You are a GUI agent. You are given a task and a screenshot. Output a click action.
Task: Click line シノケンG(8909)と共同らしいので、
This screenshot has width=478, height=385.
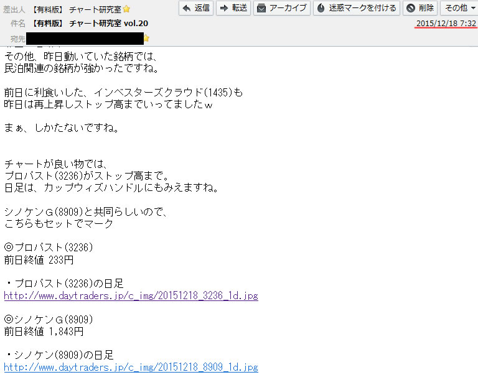pos(86,211)
